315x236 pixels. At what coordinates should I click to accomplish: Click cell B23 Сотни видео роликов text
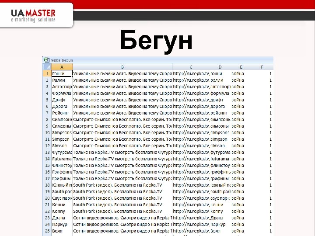pyautogui.click(x=122, y=218)
